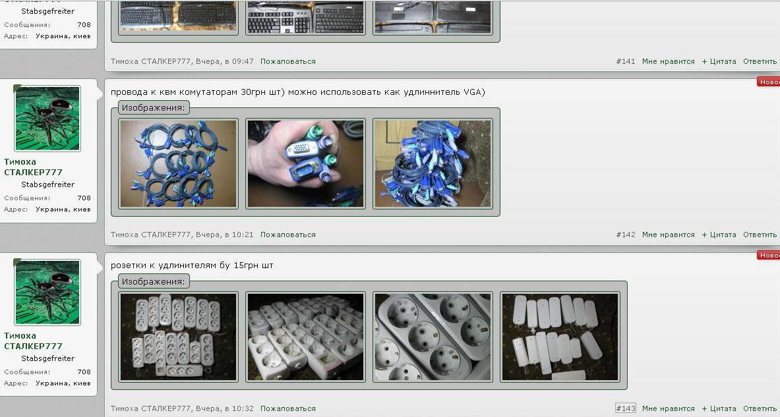Open author avatar beside post #142
780x417 pixels.
tap(47, 119)
